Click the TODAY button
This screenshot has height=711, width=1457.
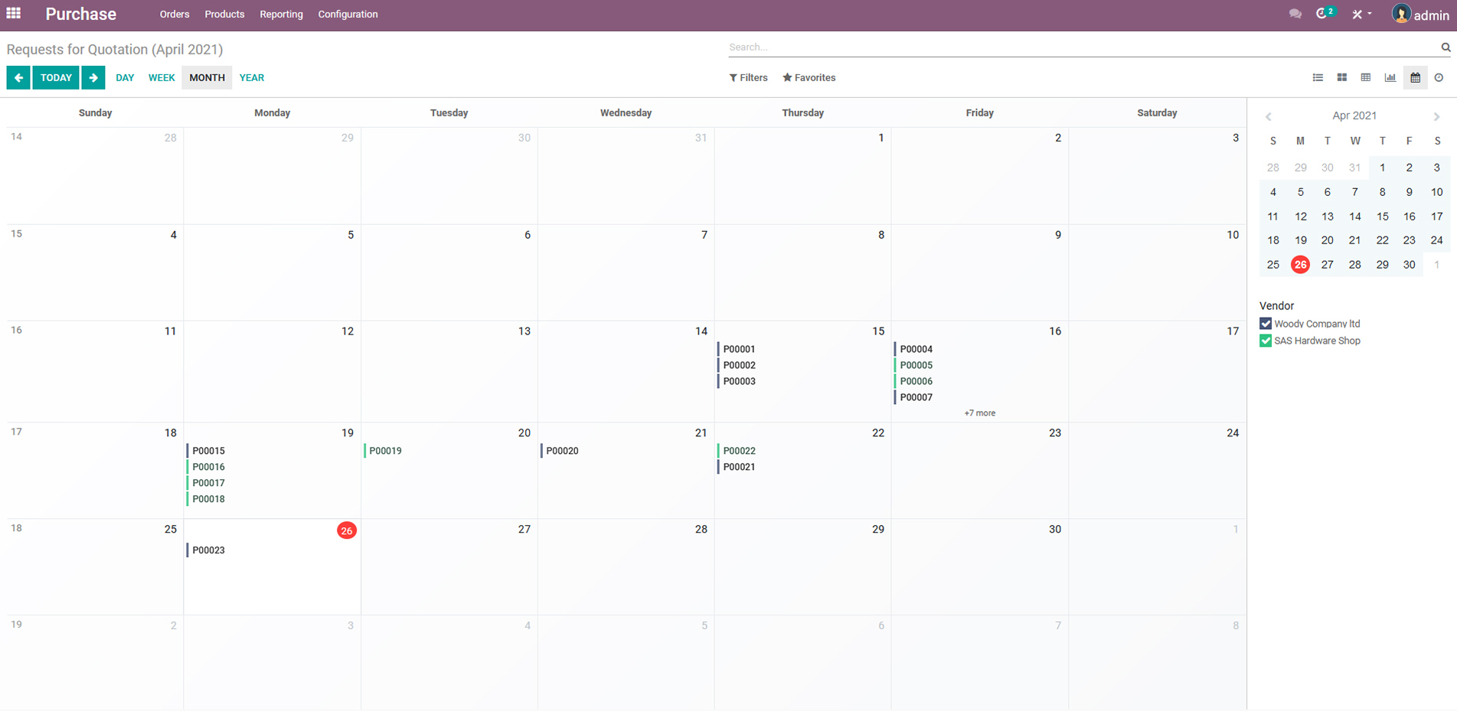[56, 77]
